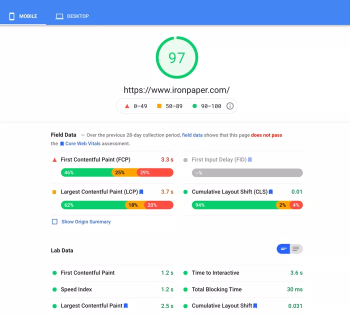Select the compact Lab Data view toggle

[x=283, y=249]
